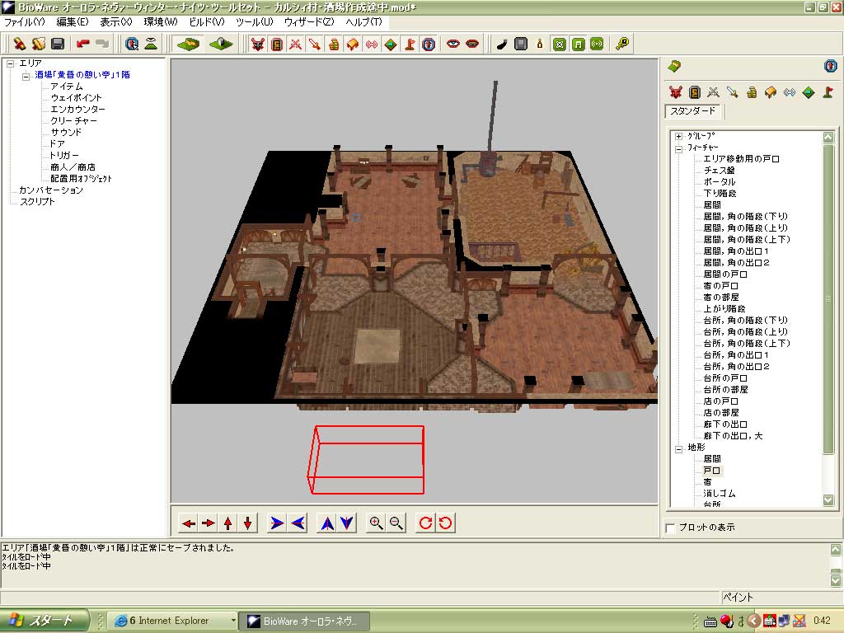Select 宿の部屋 feature in palette
Image resolution: width=844 pixels, height=633 pixels.
[720, 297]
